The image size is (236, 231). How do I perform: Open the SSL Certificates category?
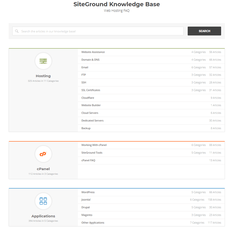click(91, 90)
